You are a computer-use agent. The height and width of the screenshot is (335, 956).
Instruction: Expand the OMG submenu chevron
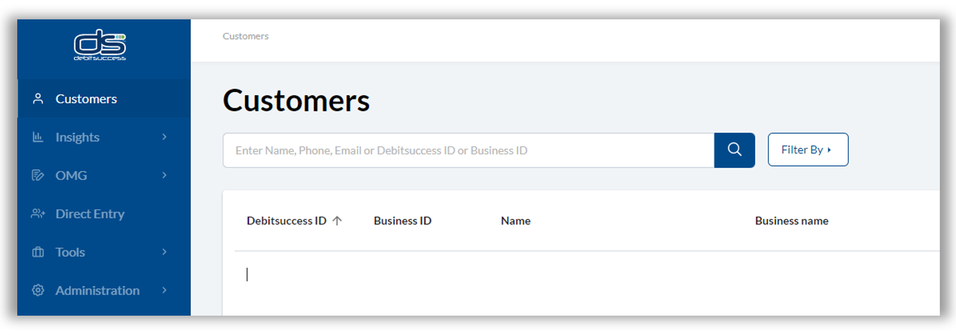[x=164, y=175]
